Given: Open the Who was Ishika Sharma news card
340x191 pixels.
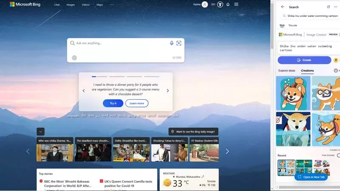Looking at the screenshot, I should [55, 149].
